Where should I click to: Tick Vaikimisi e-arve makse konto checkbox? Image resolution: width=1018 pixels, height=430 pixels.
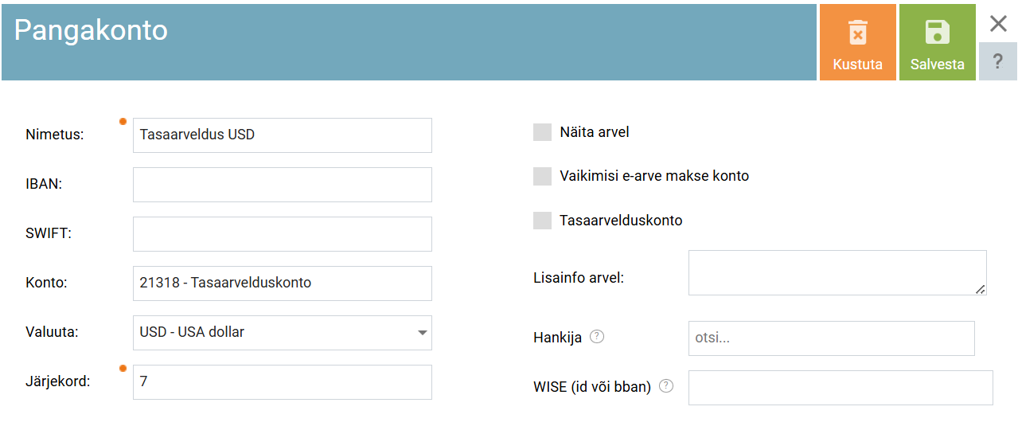coord(542,176)
